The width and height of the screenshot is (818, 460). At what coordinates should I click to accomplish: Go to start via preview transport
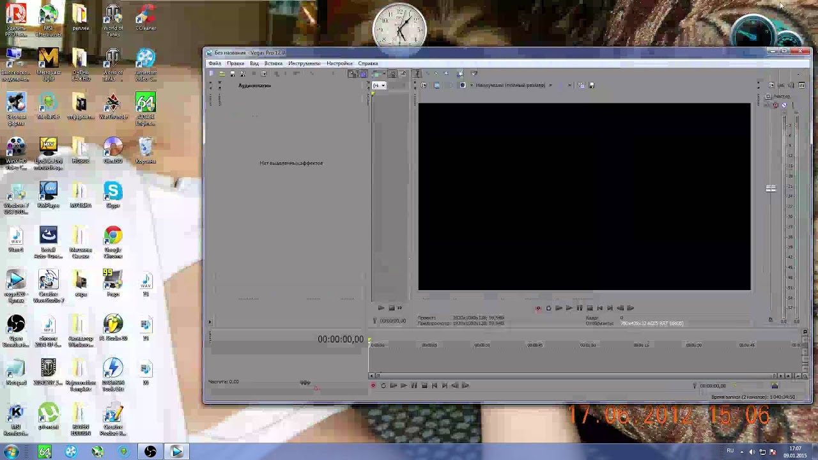[x=599, y=308]
